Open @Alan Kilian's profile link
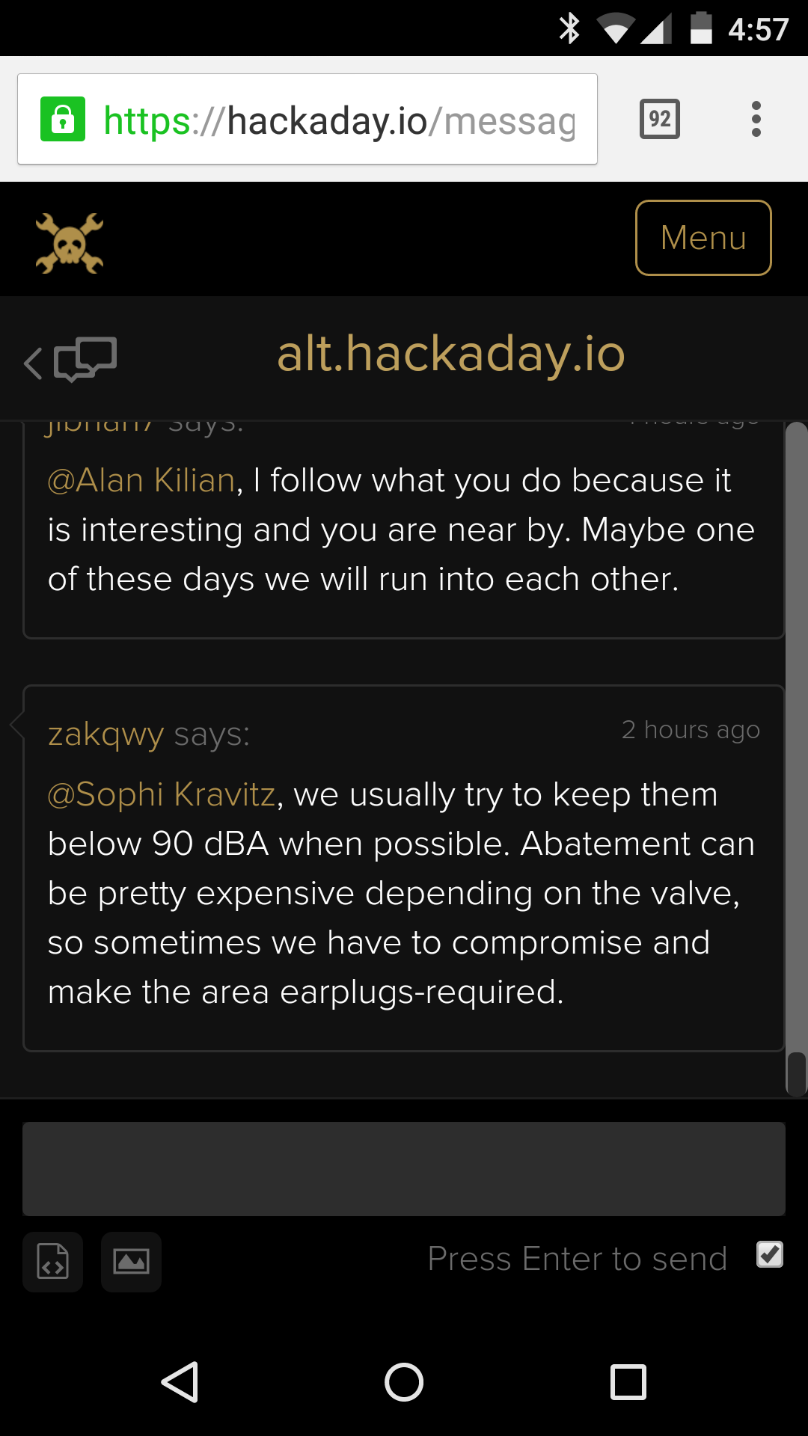Image resolution: width=808 pixels, height=1436 pixels. pyautogui.click(x=139, y=480)
